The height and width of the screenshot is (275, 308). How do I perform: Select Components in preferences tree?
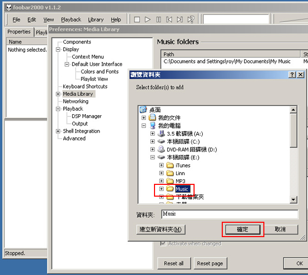(77, 42)
